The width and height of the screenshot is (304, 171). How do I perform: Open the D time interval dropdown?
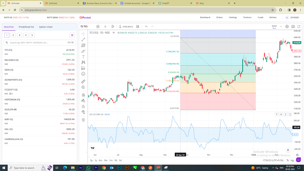[105, 26]
